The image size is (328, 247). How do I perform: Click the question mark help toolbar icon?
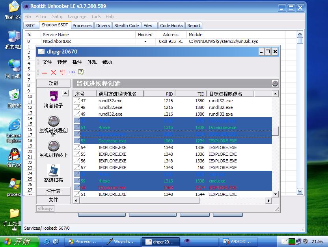(x=80, y=72)
